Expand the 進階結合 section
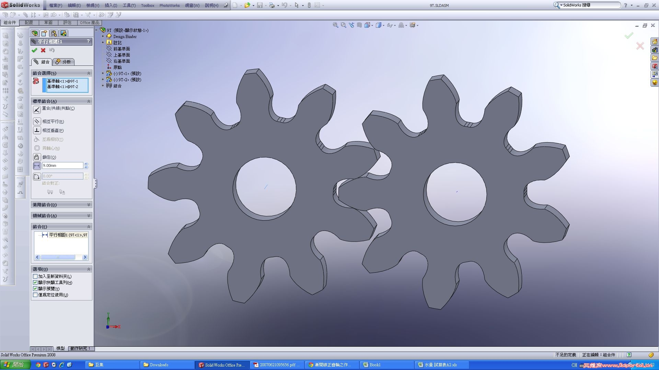This screenshot has width=659, height=370. coord(89,205)
